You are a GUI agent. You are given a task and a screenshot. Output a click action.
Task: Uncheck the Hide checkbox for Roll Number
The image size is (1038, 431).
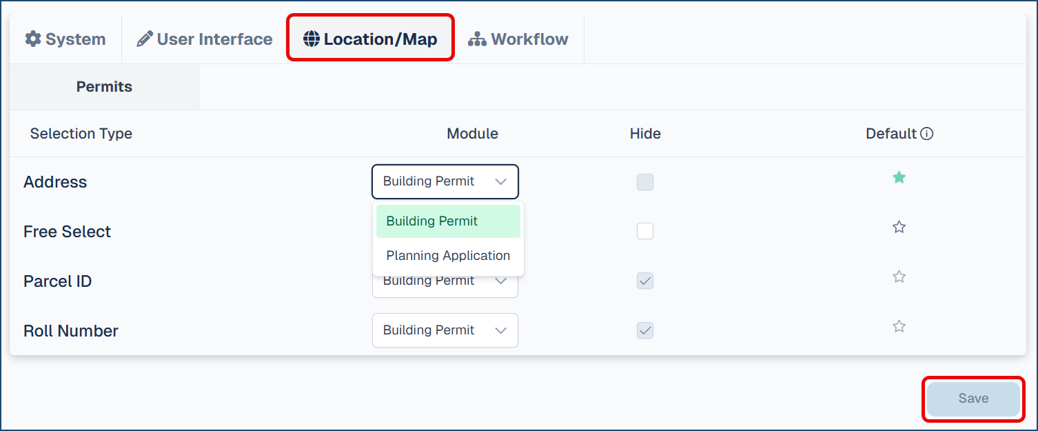(x=645, y=331)
